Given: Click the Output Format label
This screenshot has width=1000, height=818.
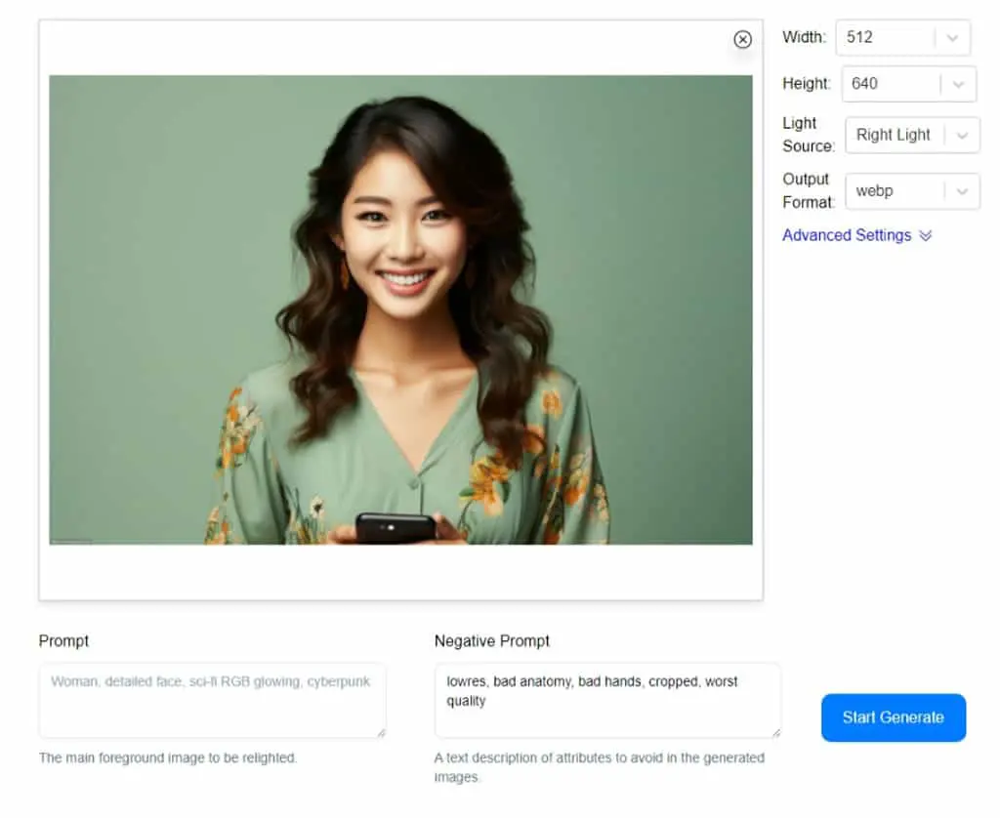Looking at the screenshot, I should 808,190.
